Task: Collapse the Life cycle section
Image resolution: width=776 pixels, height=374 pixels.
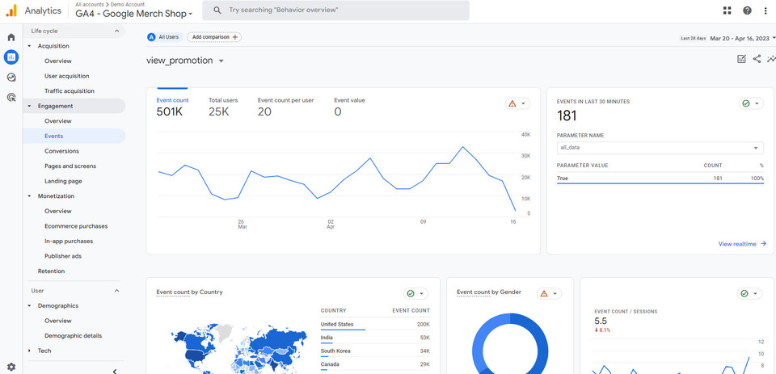Action: click(116, 32)
